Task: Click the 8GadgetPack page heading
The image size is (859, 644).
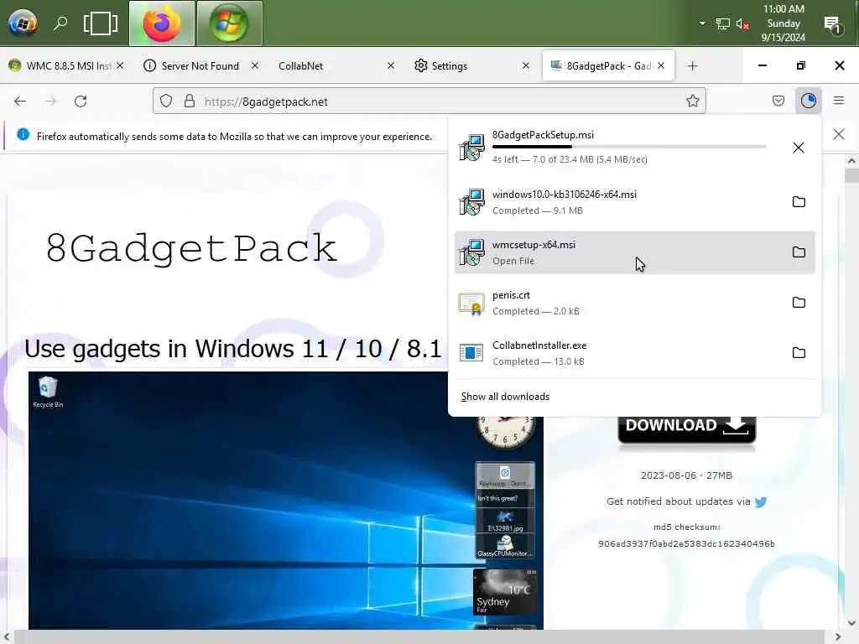Action: pos(191,248)
